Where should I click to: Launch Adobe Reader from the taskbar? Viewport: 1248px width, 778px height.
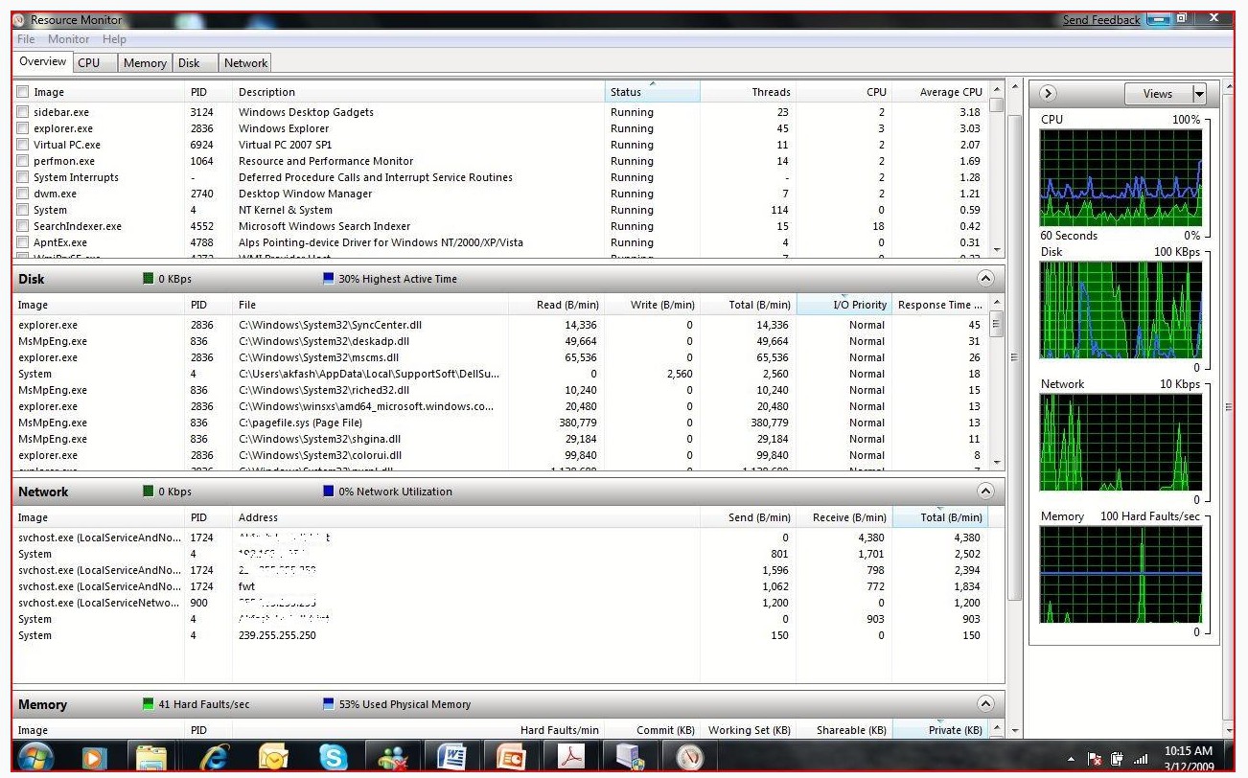tap(572, 757)
